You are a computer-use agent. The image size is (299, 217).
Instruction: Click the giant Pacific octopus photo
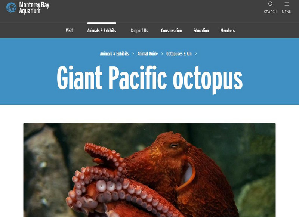tap(149, 170)
